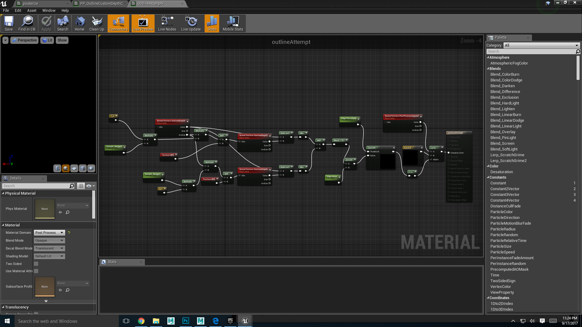Enable the Two Sided checkbox
The height and width of the screenshot is (327, 582).
(36, 264)
